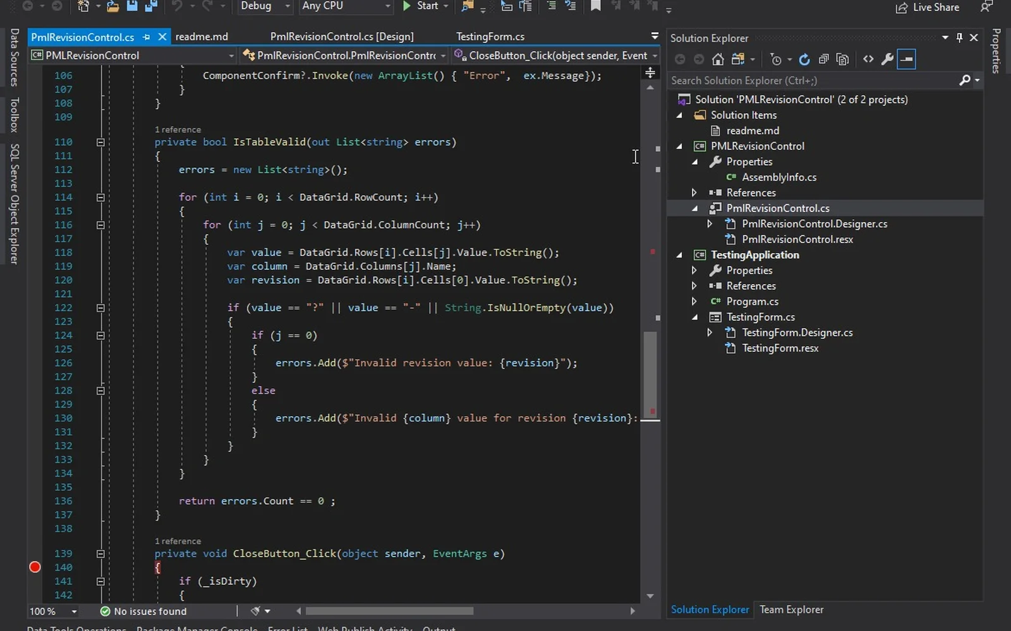This screenshot has height=631, width=1011.
Task: Expand References under PMLRevisionControl project
Action: [694, 192]
